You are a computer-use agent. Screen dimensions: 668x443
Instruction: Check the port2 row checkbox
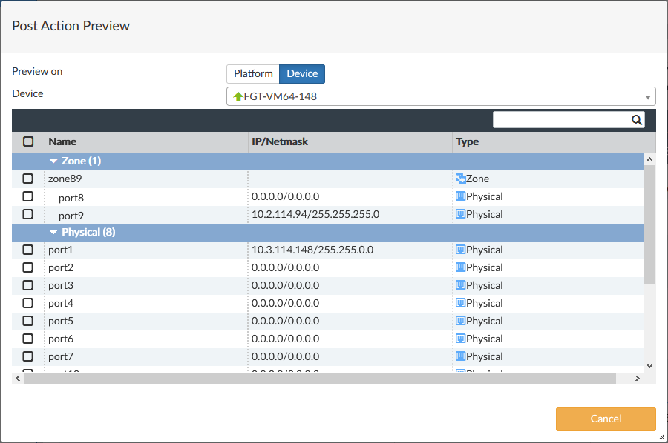point(27,267)
